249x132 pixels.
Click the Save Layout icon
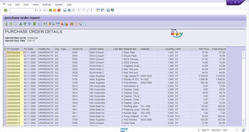[80, 24]
